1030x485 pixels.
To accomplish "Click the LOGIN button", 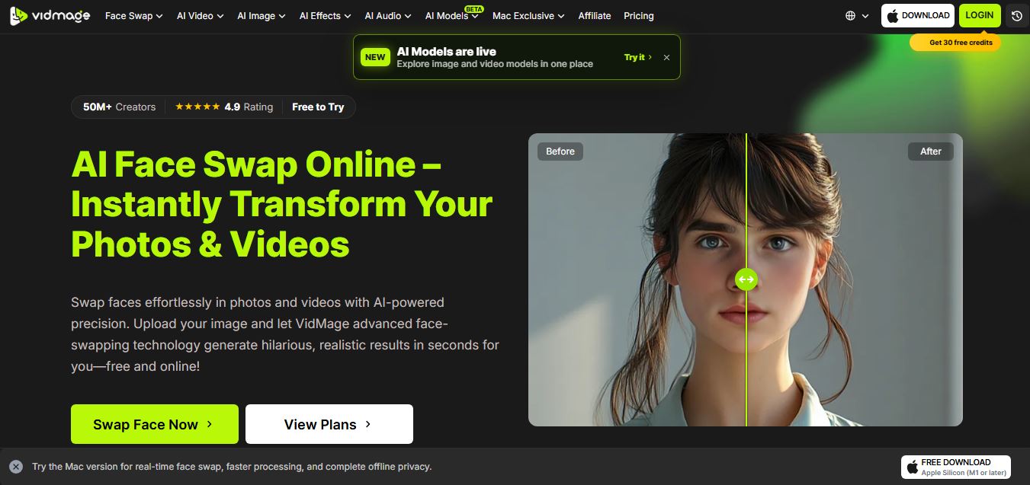I will (980, 15).
